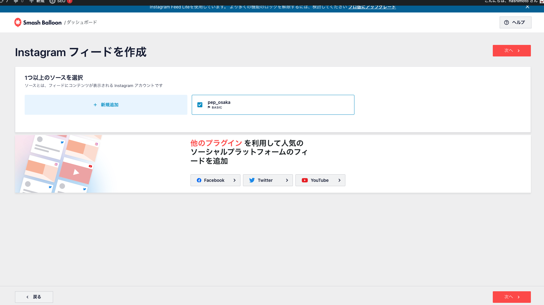Click the BASIC flag label
This screenshot has width=544, height=305.
click(215, 107)
